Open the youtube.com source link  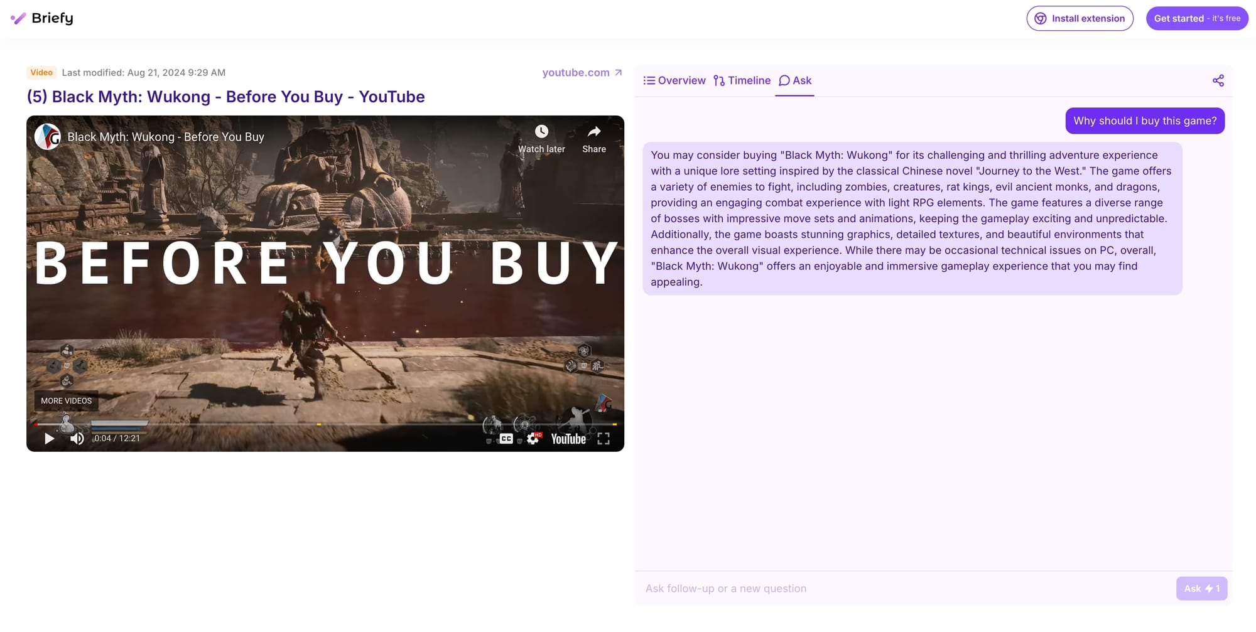click(x=582, y=73)
